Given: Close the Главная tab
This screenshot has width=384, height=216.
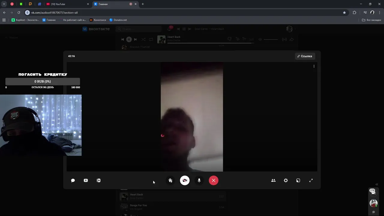Looking at the screenshot, I should (x=136, y=4).
